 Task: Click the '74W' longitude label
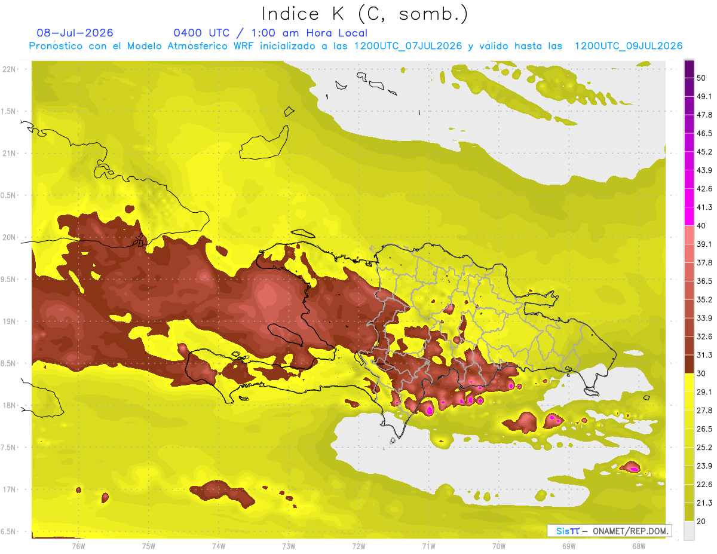click(x=218, y=546)
